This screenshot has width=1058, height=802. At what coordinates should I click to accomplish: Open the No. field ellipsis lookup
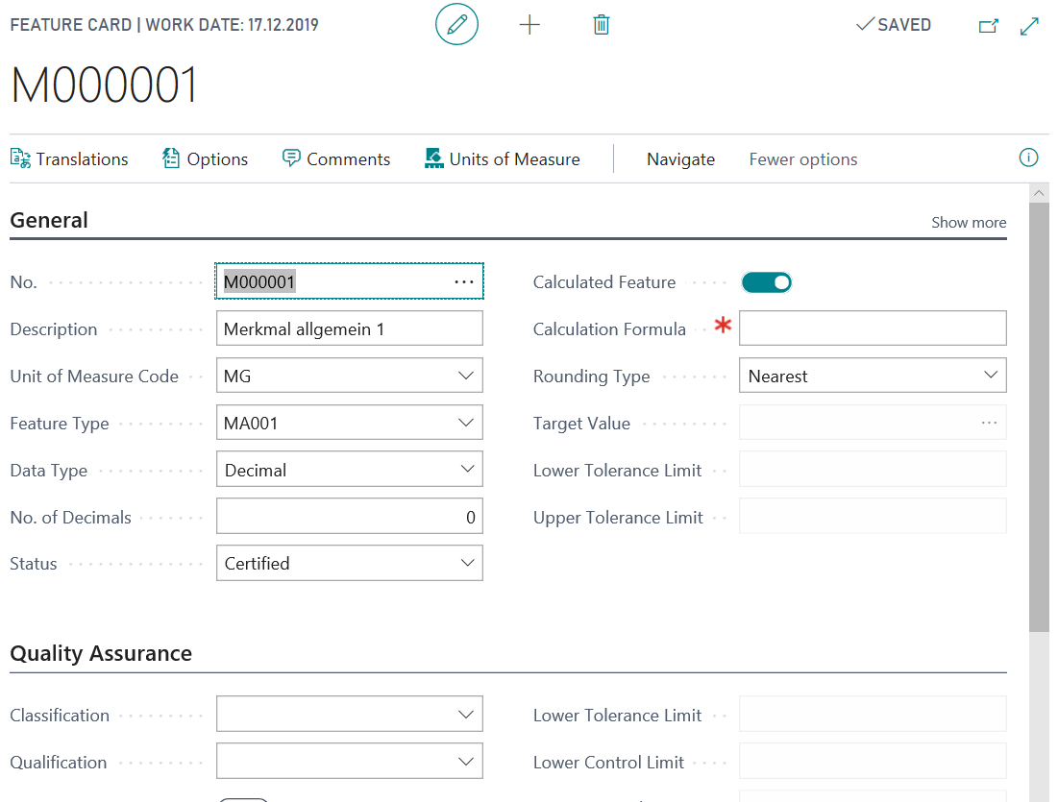464,282
